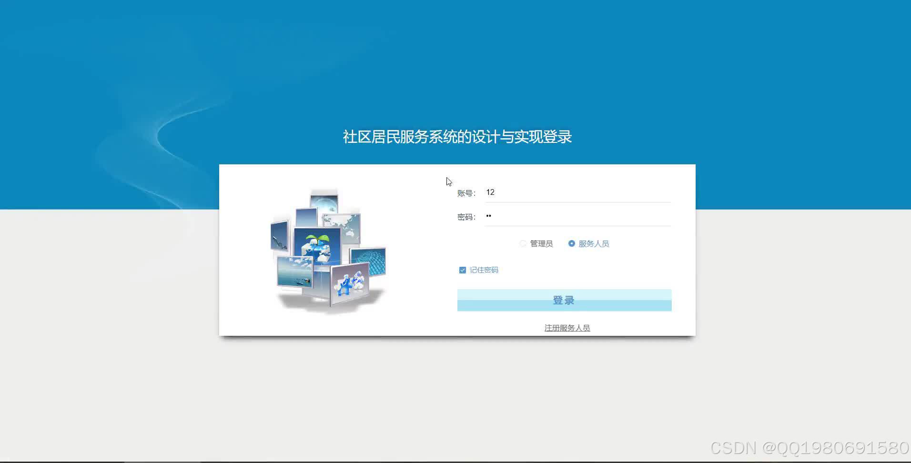Uncheck the 记住密码 checkbox
Screen dimensions: 911x463
click(x=462, y=270)
